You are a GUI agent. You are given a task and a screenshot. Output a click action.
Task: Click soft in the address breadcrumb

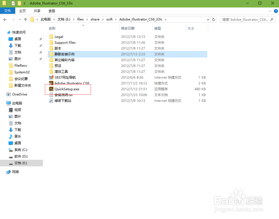(x=109, y=20)
